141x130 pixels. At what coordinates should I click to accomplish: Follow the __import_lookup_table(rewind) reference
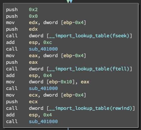pos(91,108)
